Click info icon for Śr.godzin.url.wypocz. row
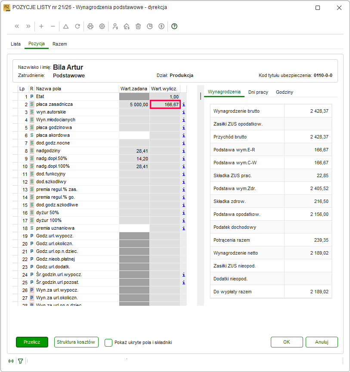 click(183, 275)
